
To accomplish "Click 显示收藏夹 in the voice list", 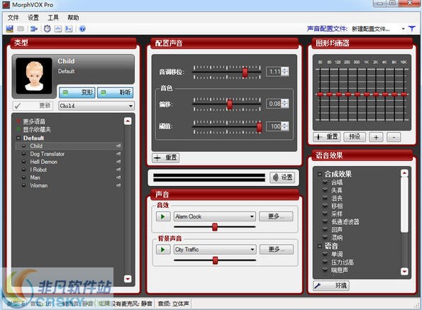I will point(37,129).
